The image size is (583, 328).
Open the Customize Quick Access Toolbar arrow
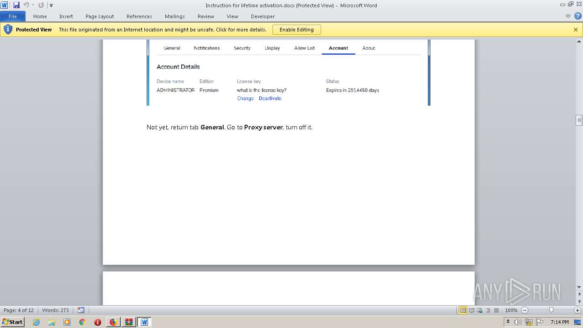point(51,5)
